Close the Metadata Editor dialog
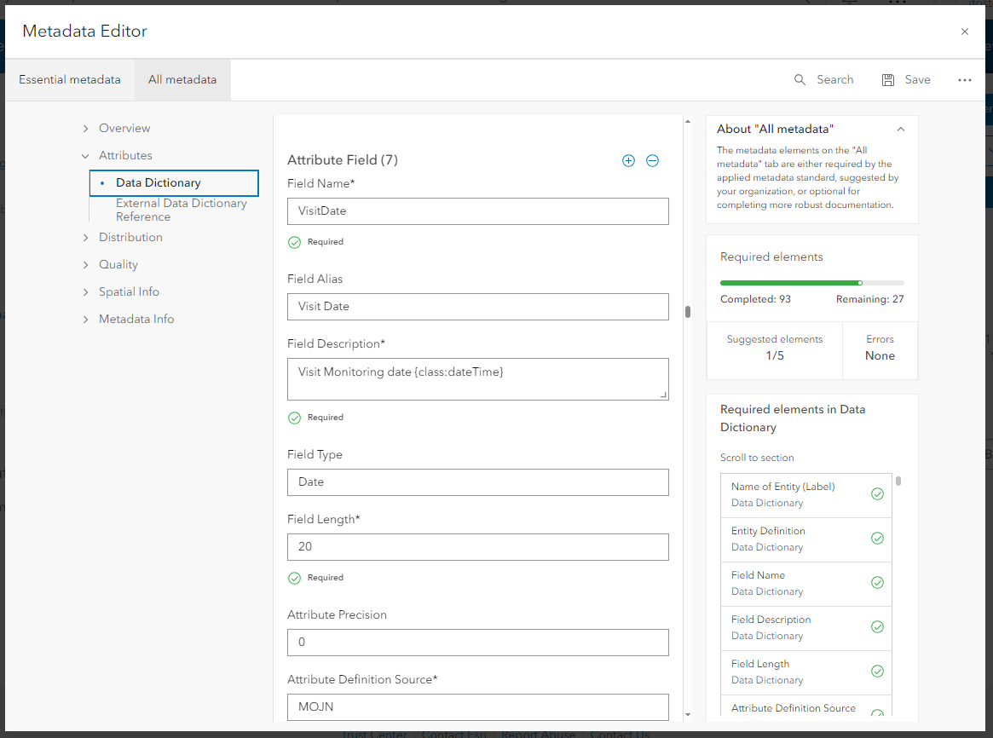The image size is (993, 738). pyautogui.click(x=965, y=32)
